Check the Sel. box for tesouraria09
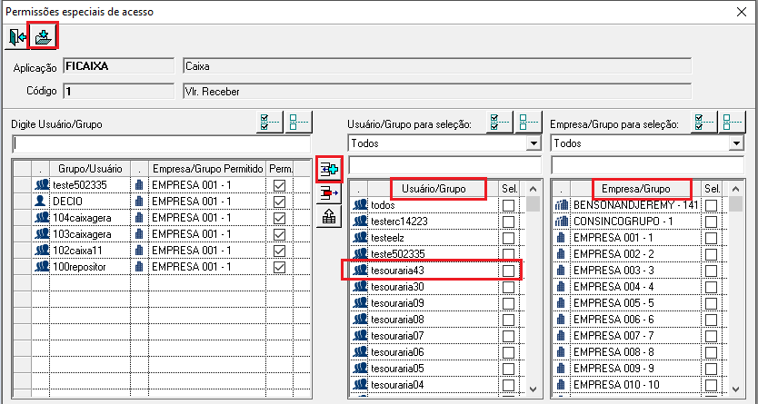This screenshot has width=758, height=404. coord(508,303)
